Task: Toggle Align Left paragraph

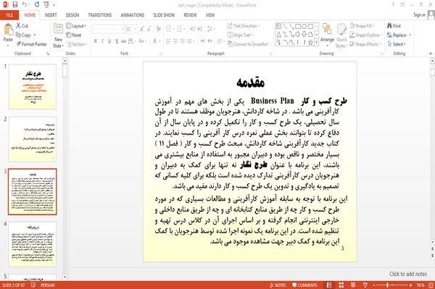Action: click(x=168, y=41)
